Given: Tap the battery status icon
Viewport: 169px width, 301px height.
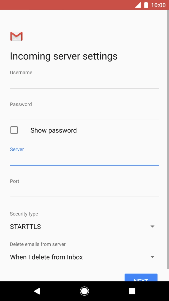Looking at the screenshot, I should [146, 5].
